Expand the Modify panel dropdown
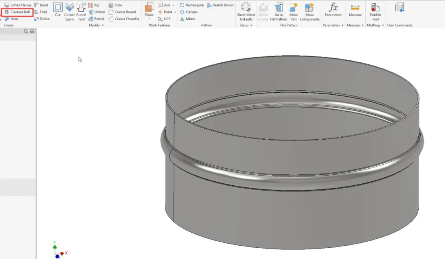 click(103, 25)
